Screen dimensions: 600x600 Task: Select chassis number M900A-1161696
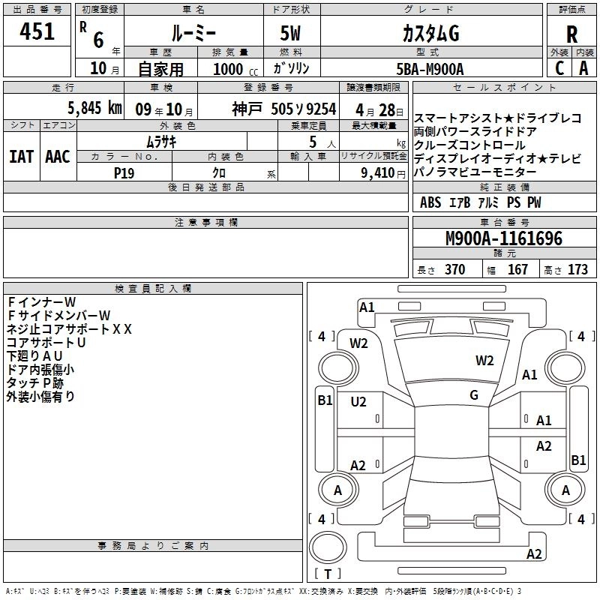click(504, 238)
